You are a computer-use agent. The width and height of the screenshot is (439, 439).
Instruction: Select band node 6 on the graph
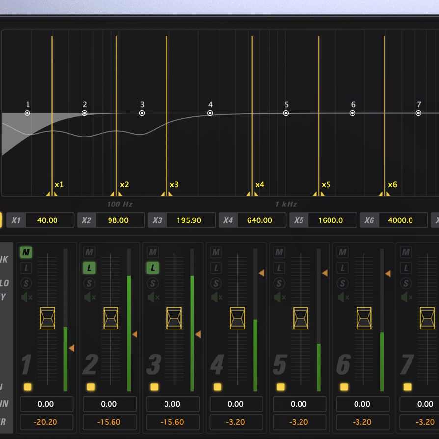(352, 113)
